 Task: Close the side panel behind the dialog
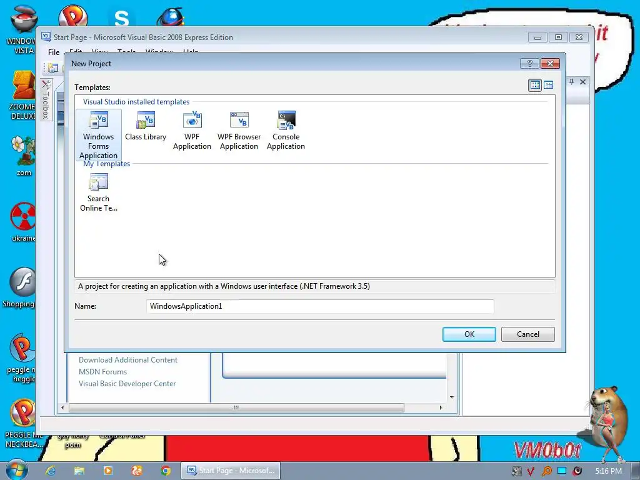tap(583, 82)
